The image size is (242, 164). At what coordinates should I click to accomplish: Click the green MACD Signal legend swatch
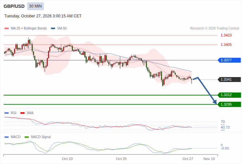[27, 137]
